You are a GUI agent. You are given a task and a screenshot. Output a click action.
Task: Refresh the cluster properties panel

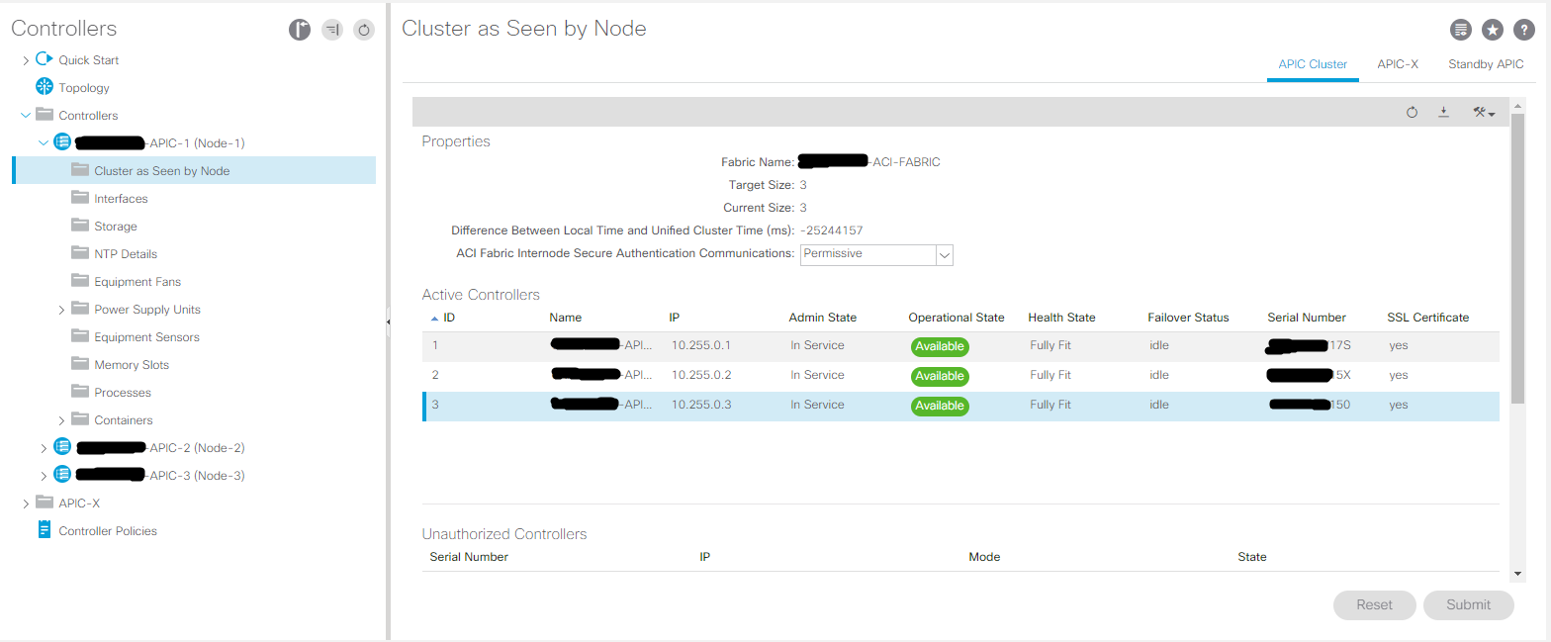pos(1413,113)
